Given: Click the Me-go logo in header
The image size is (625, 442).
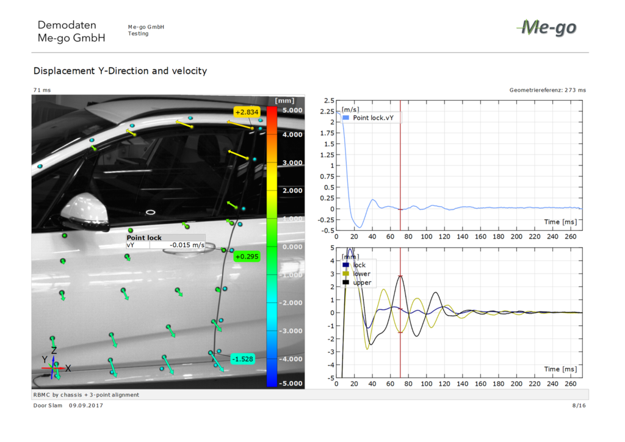Looking at the screenshot, I should point(546,27).
